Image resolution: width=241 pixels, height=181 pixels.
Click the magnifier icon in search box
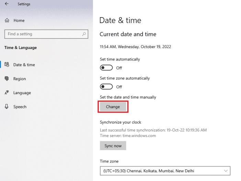84,34
